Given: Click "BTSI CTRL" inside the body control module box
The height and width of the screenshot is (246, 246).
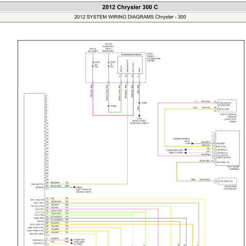Looking at the screenshot, I should point(224,109).
